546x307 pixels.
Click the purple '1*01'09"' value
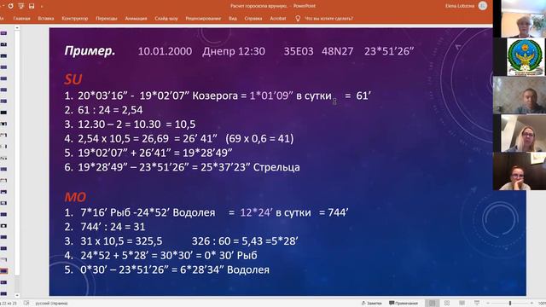click(x=271, y=96)
